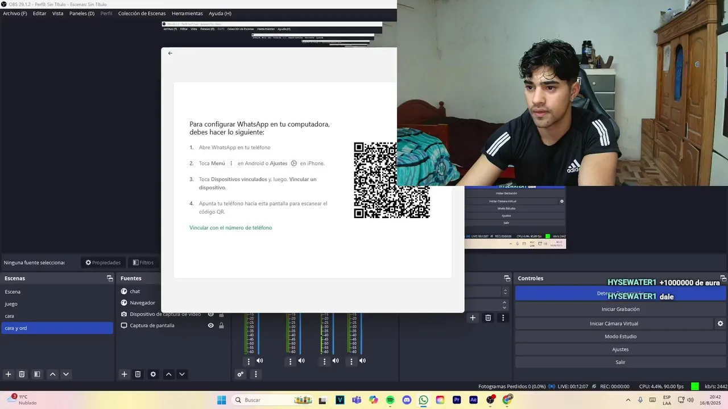Click back arrow in WhatsApp window
The height and width of the screenshot is (409, 728).
[170, 53]
